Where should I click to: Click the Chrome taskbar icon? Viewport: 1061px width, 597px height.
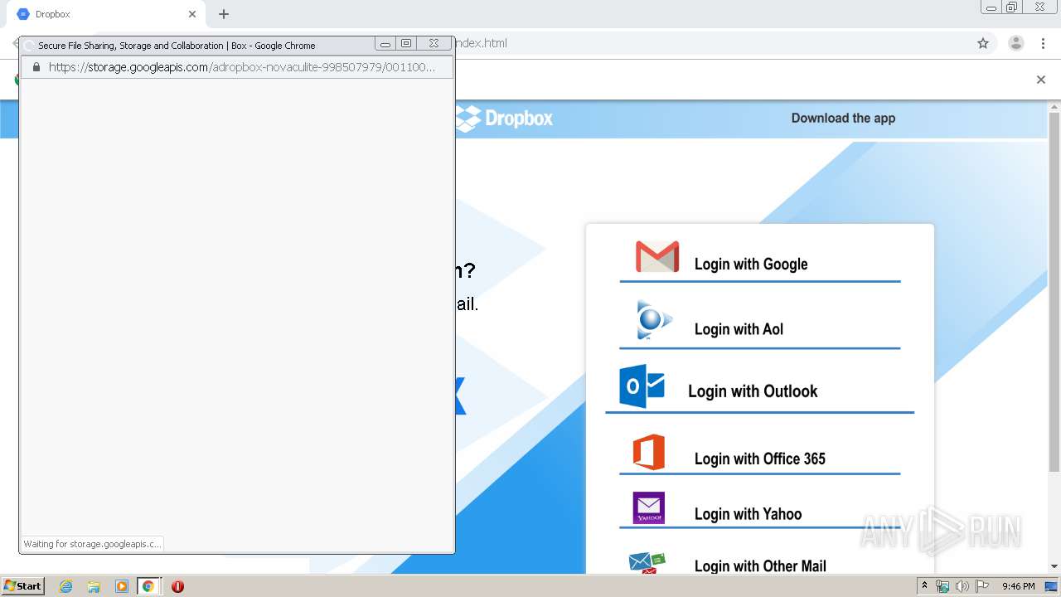[x=148, y=586]
